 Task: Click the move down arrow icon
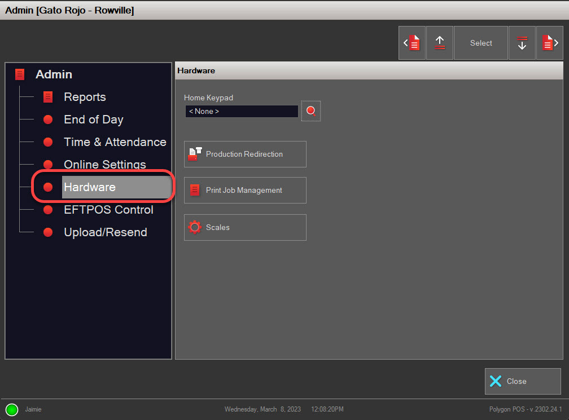coord(522,43)
